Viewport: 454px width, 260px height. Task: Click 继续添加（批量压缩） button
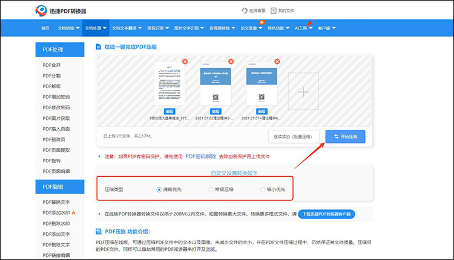click(294, 136)
